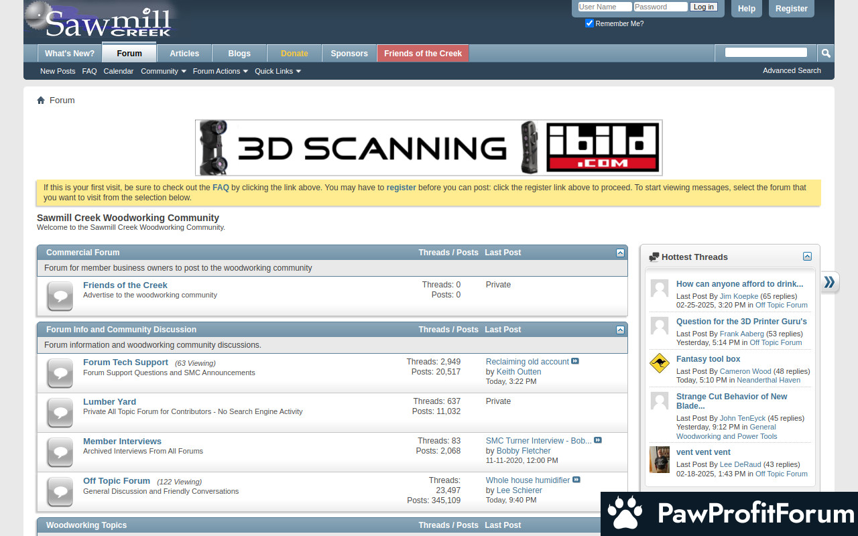Screen dimensions: 858x536
Task: Collapse Forum Info and Community Discussion category
Action: coord(620,330)
